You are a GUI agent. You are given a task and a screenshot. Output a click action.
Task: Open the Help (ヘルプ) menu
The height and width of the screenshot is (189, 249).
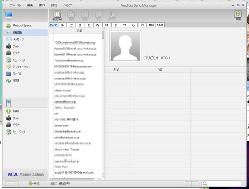[67, 5]
